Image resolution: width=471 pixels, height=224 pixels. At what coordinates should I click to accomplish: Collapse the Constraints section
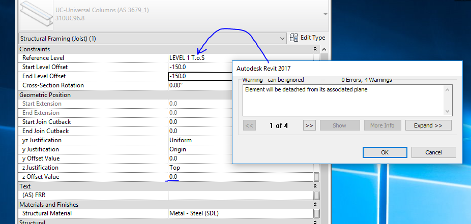point(315,49)
